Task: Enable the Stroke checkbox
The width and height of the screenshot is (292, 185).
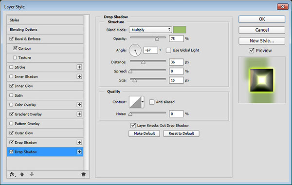Action: point(11,67)
